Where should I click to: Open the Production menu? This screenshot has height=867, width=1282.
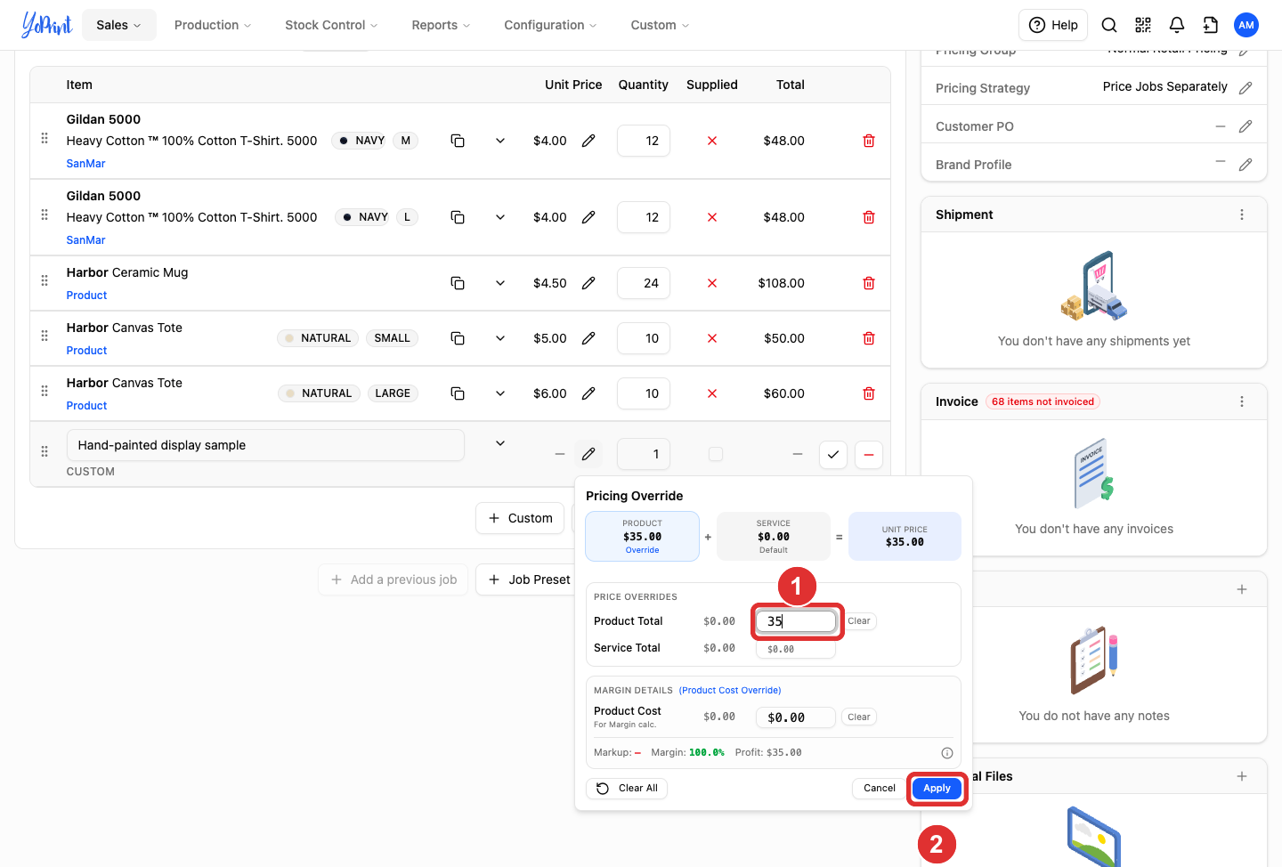(213, 25)
